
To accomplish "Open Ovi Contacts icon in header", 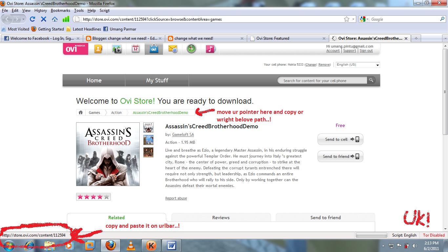I will [x=98, y=49].
